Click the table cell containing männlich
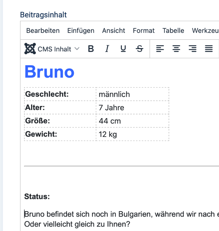 pos(132,94)
